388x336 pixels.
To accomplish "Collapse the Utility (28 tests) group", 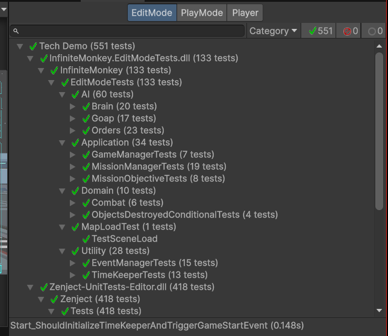I will point(62,251).
